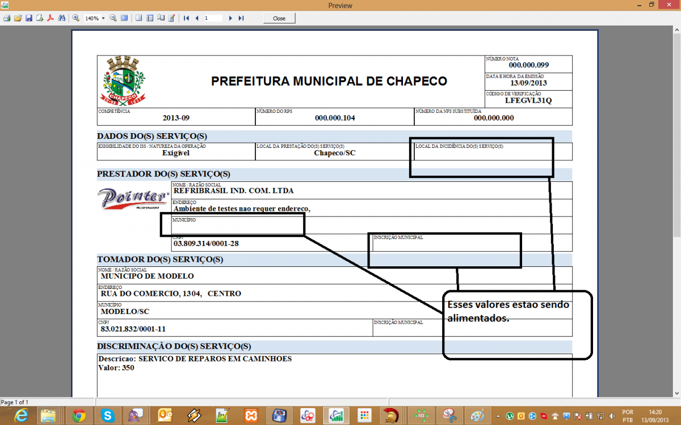Click the nota number 000.000.099
The height and width of the screenshot is (425, 681).
pos(529,65)
